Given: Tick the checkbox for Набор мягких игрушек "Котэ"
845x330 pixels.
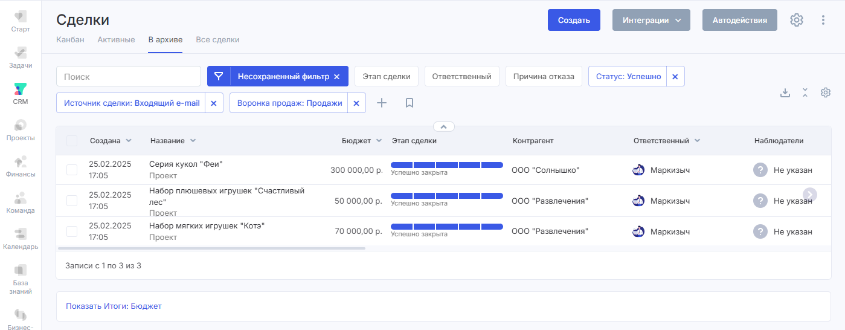Looking at the screenshot, I should [72, 231].
